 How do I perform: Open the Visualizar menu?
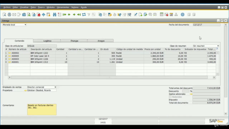coord(24,7)
